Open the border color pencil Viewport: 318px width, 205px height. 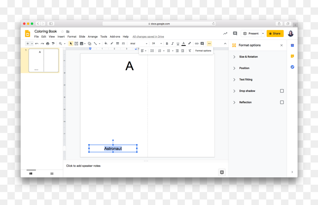pyautogui.click(x=112, y=43)
